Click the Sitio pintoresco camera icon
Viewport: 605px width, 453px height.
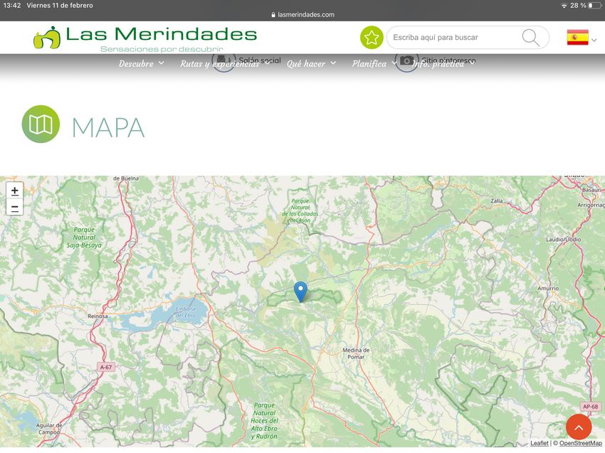406,60
